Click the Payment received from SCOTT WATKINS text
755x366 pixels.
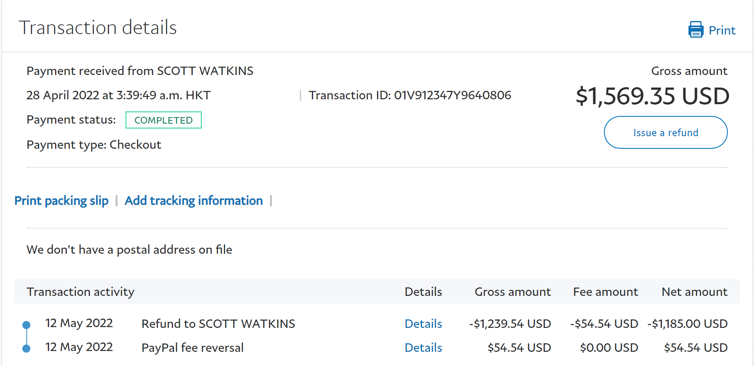pos(140,71)
